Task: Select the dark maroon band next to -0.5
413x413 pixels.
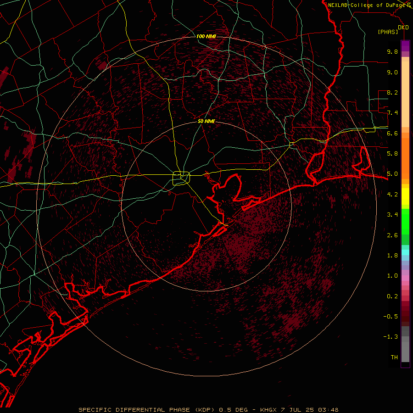Action: (x=405, y=316)
